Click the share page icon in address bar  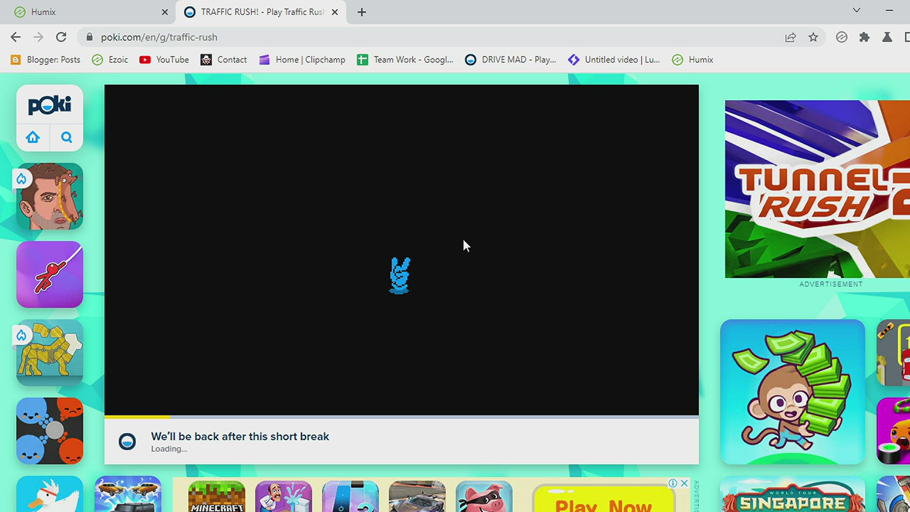[x=790, y=37]
